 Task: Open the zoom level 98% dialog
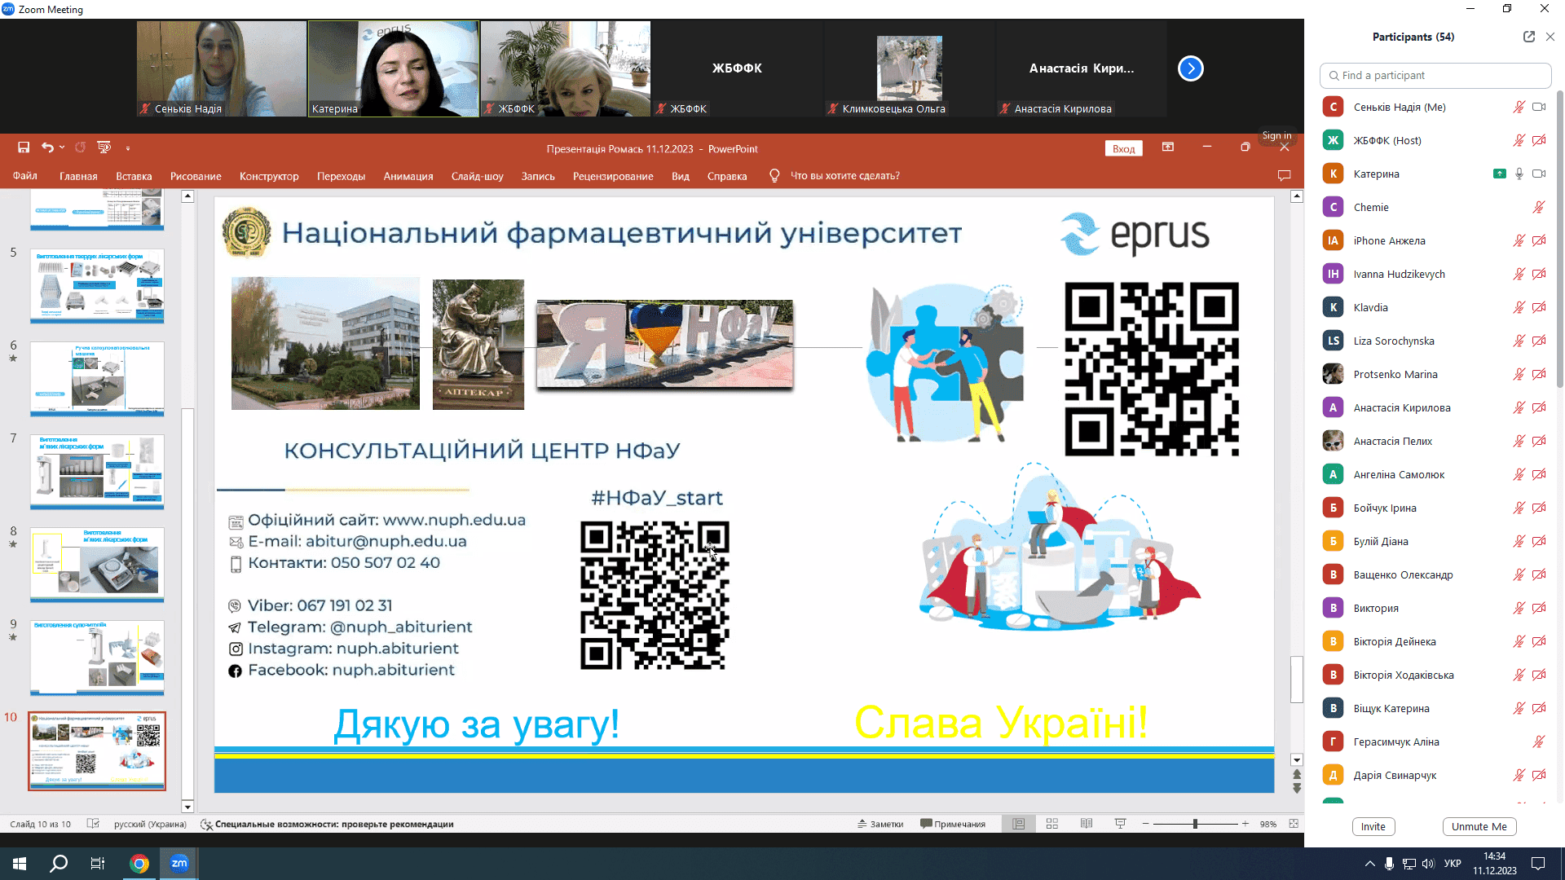tap(1267, 824)
